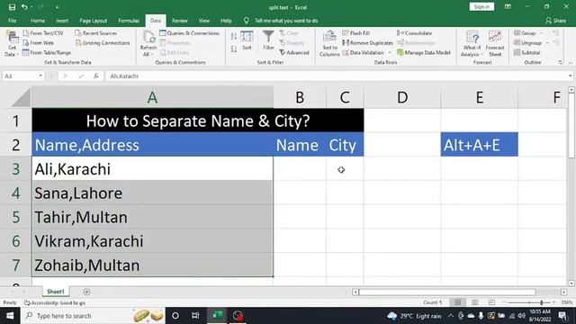Click the Undo arrow icon
Viewport: 576px width, 324px height.
[x=24, y=7]
